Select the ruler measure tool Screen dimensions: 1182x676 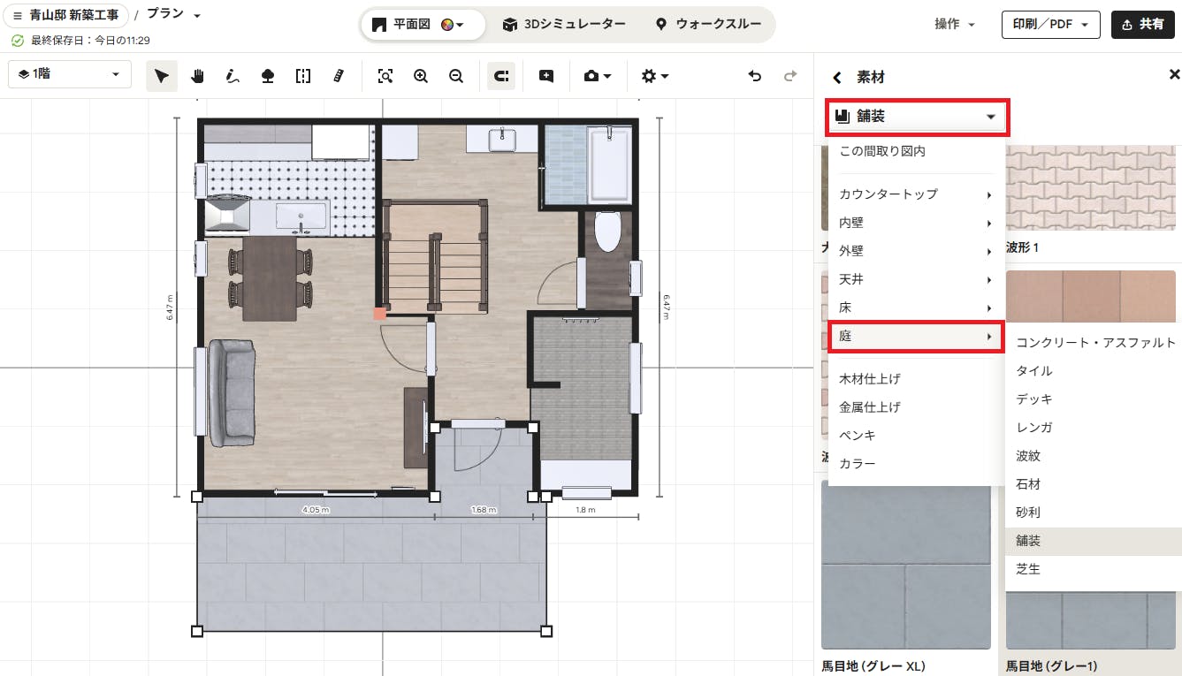[x=339, y=76]
